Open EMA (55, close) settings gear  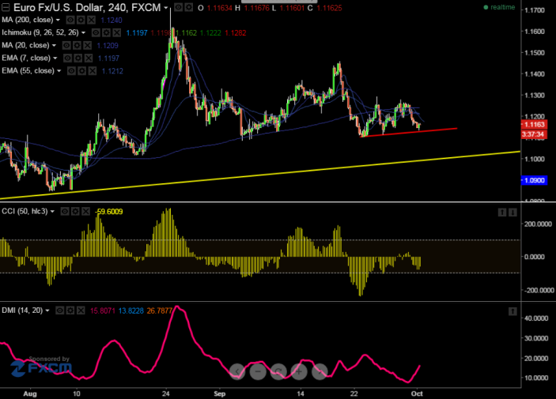pos(82,71)
